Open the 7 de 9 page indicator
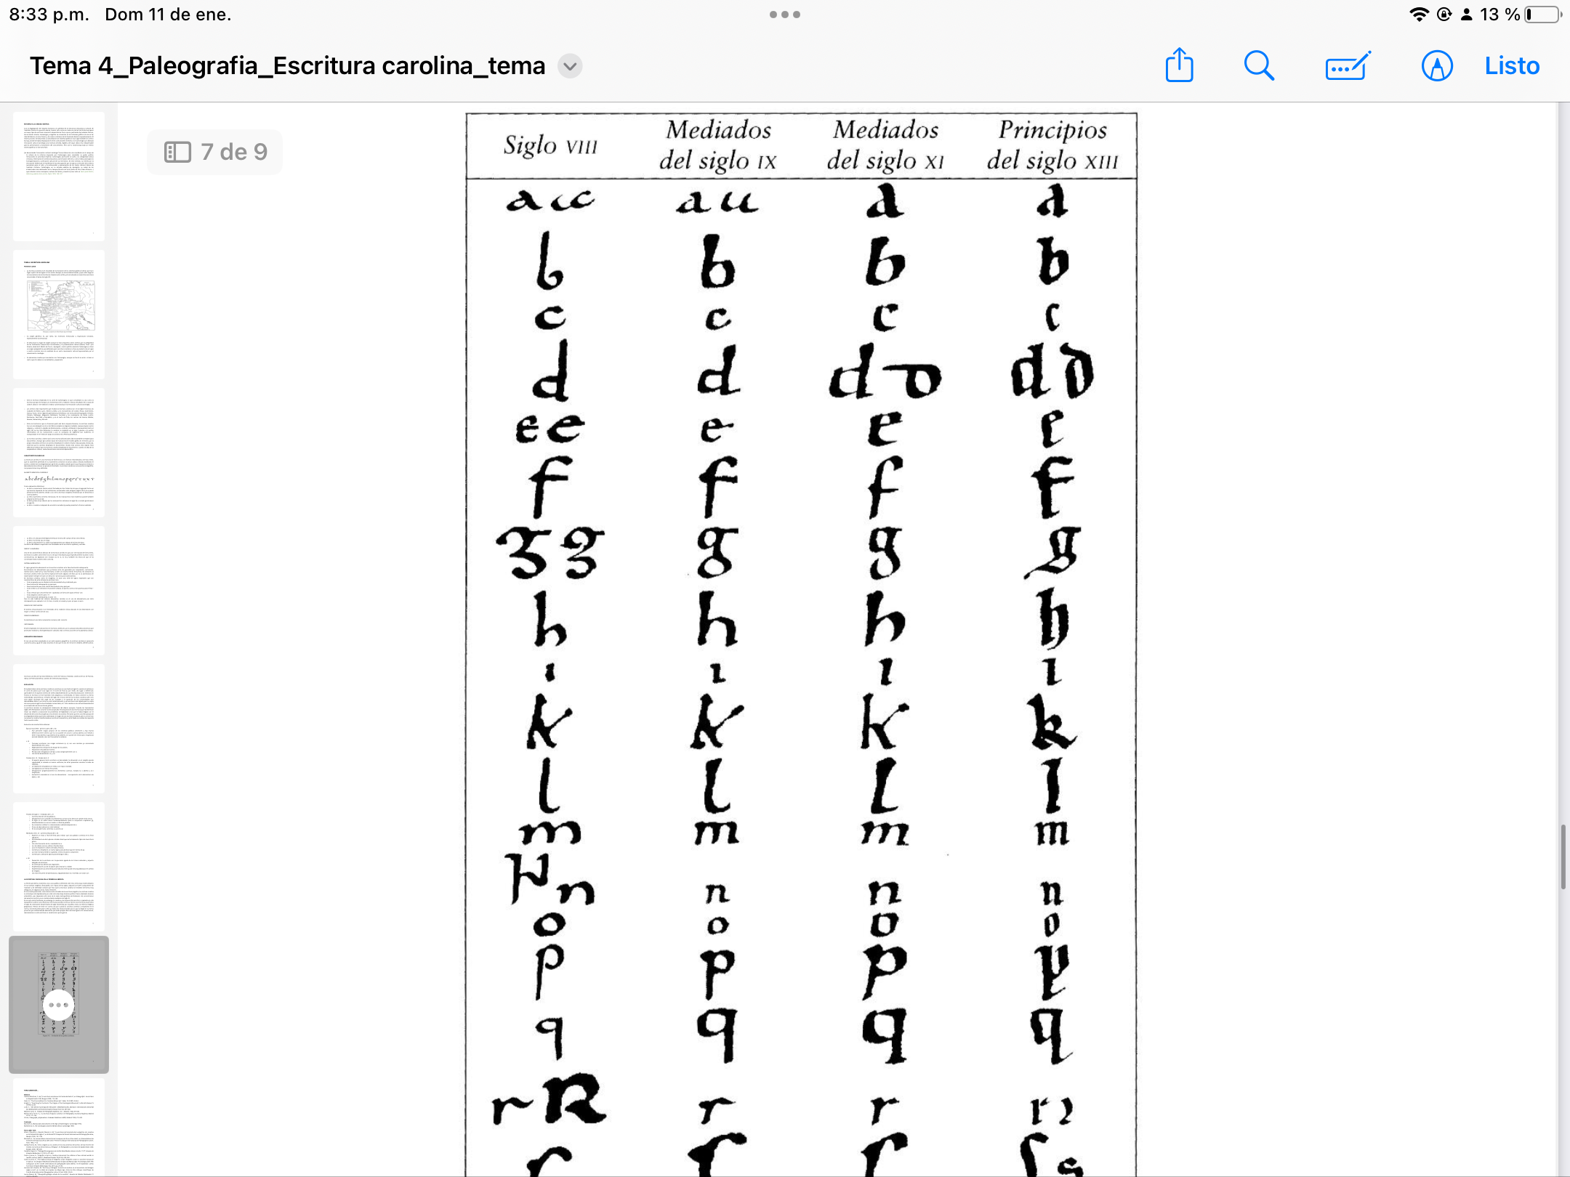The image size is (1570, 1177). pyautogui.click(x=233, y=152)
